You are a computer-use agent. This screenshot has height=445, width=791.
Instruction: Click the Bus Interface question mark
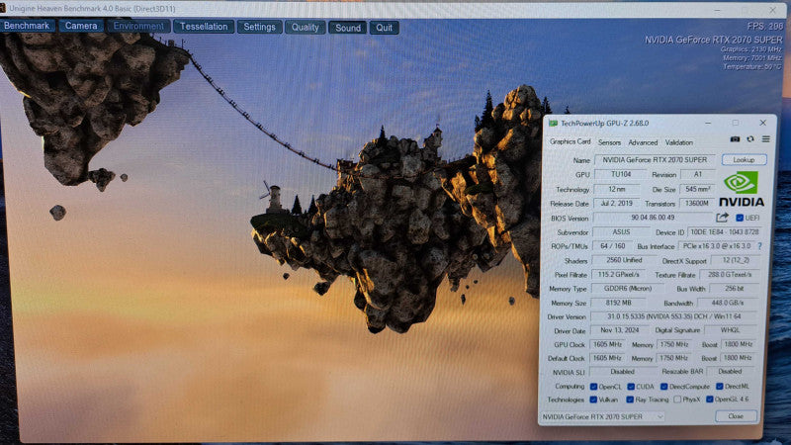click(759, 246)
